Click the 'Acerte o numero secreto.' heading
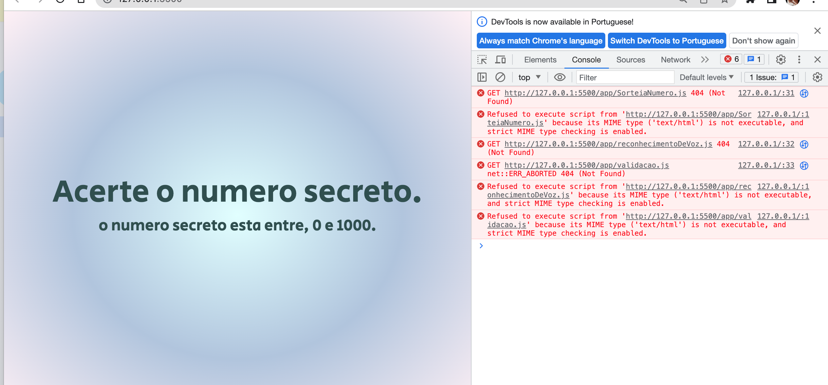The width and height of the screenshot is (828, 385). click(x=237, y=192)
